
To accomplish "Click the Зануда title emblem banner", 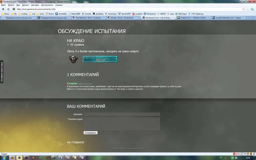I will point(100,59).
